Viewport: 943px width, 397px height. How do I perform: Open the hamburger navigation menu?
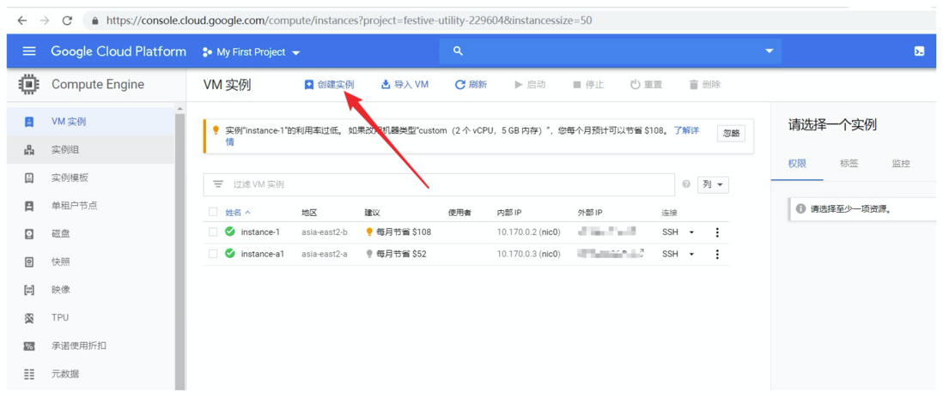[29, 51]
